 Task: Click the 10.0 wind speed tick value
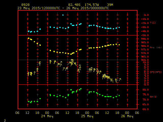tap(146, 62)
